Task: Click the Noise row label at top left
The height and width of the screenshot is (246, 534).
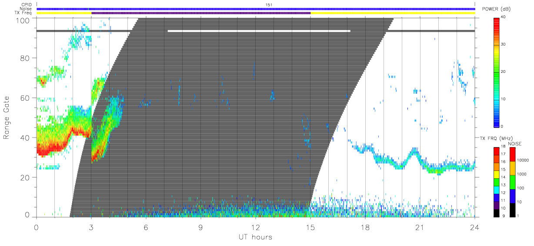Action: point(26,9)
